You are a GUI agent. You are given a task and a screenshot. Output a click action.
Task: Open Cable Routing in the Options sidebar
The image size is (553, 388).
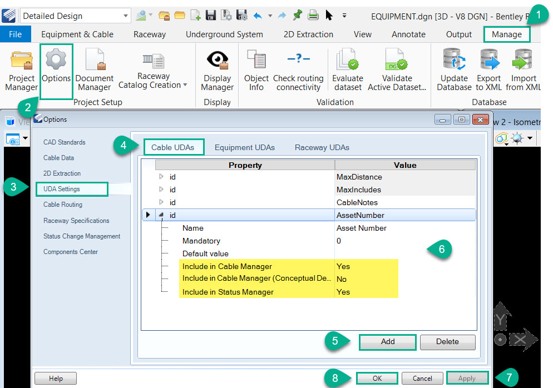pyautogui.click(x=63, y=205)
